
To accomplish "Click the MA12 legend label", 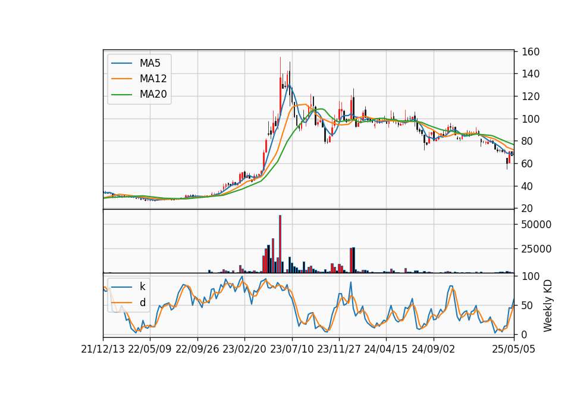I will (x=153, y=79).
